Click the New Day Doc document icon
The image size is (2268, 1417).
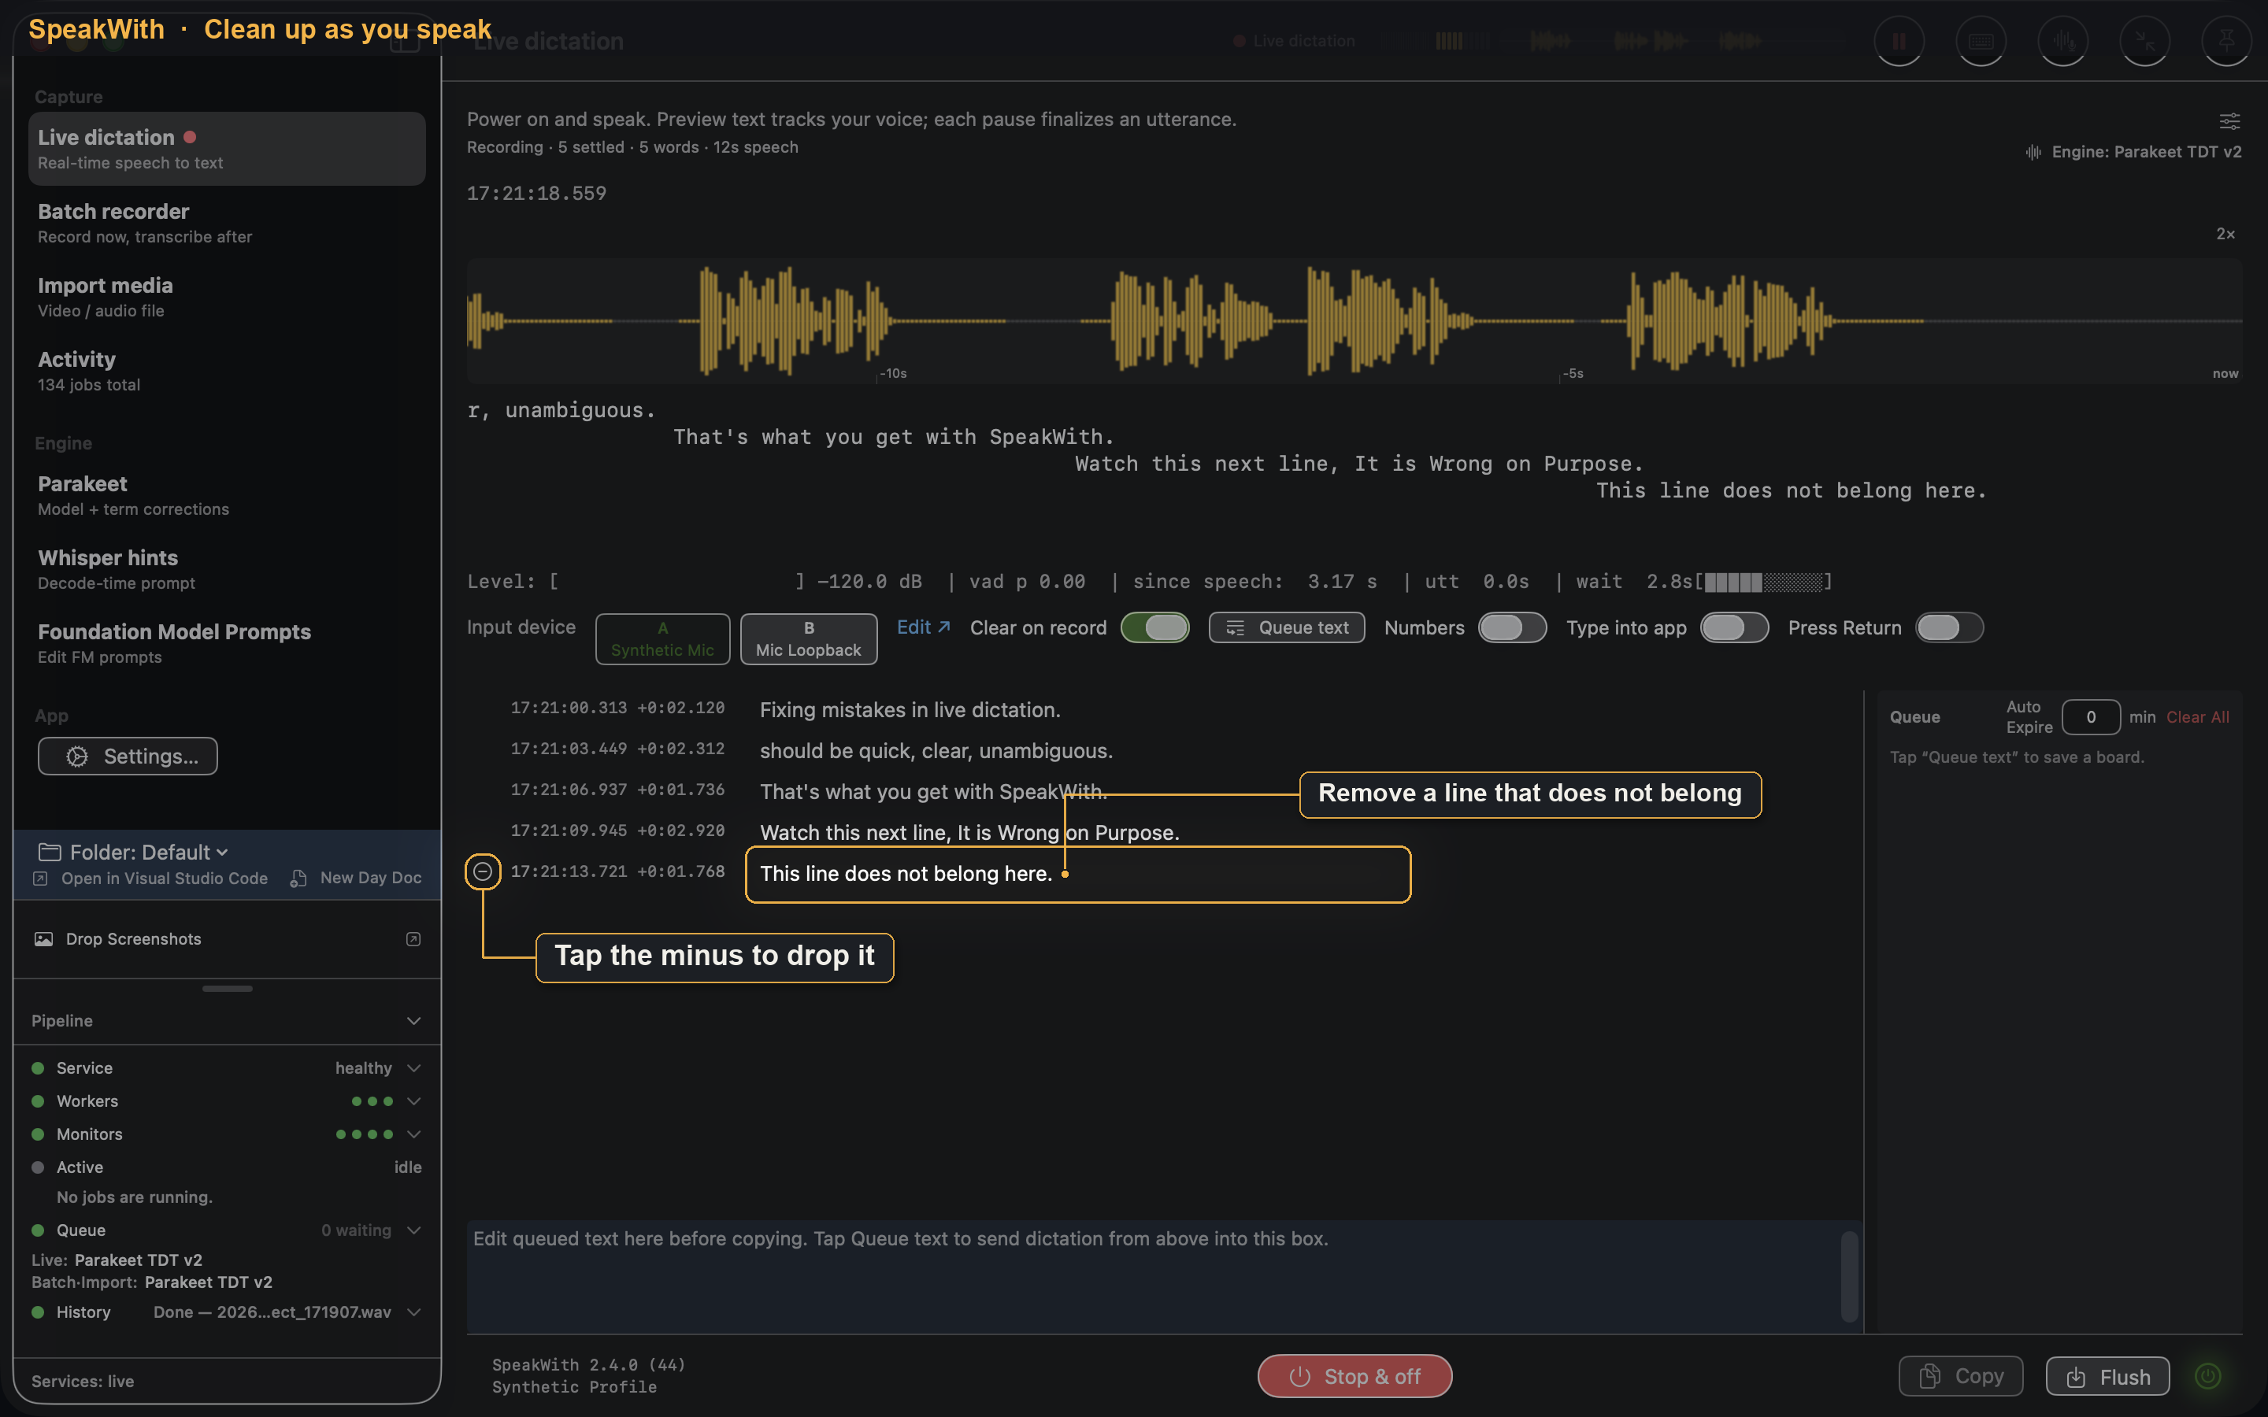pos(298,878)
